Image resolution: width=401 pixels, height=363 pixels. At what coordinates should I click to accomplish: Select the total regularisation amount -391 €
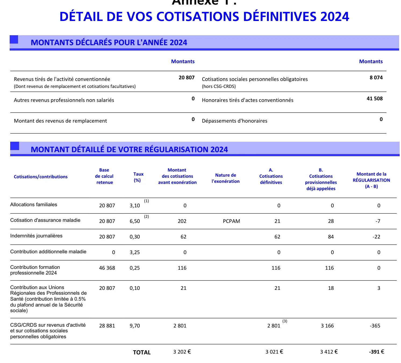pyautogui.click(x=376, y=352)
